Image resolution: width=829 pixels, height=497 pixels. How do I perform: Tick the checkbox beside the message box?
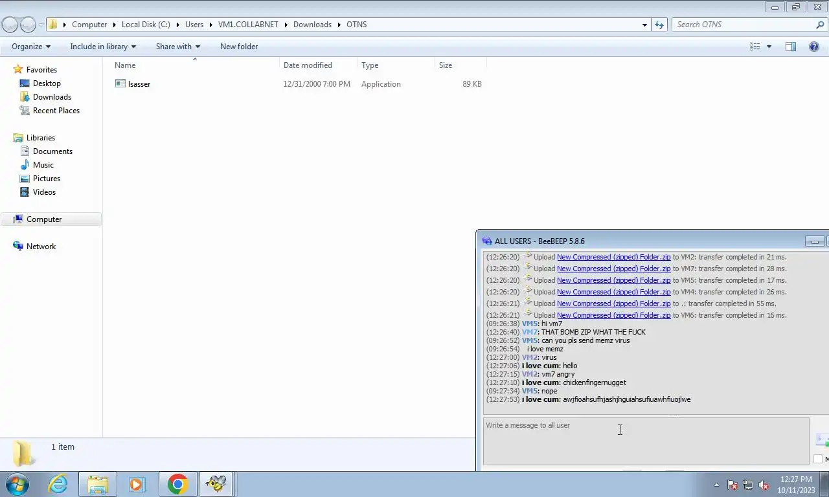[x=818, y=459]
